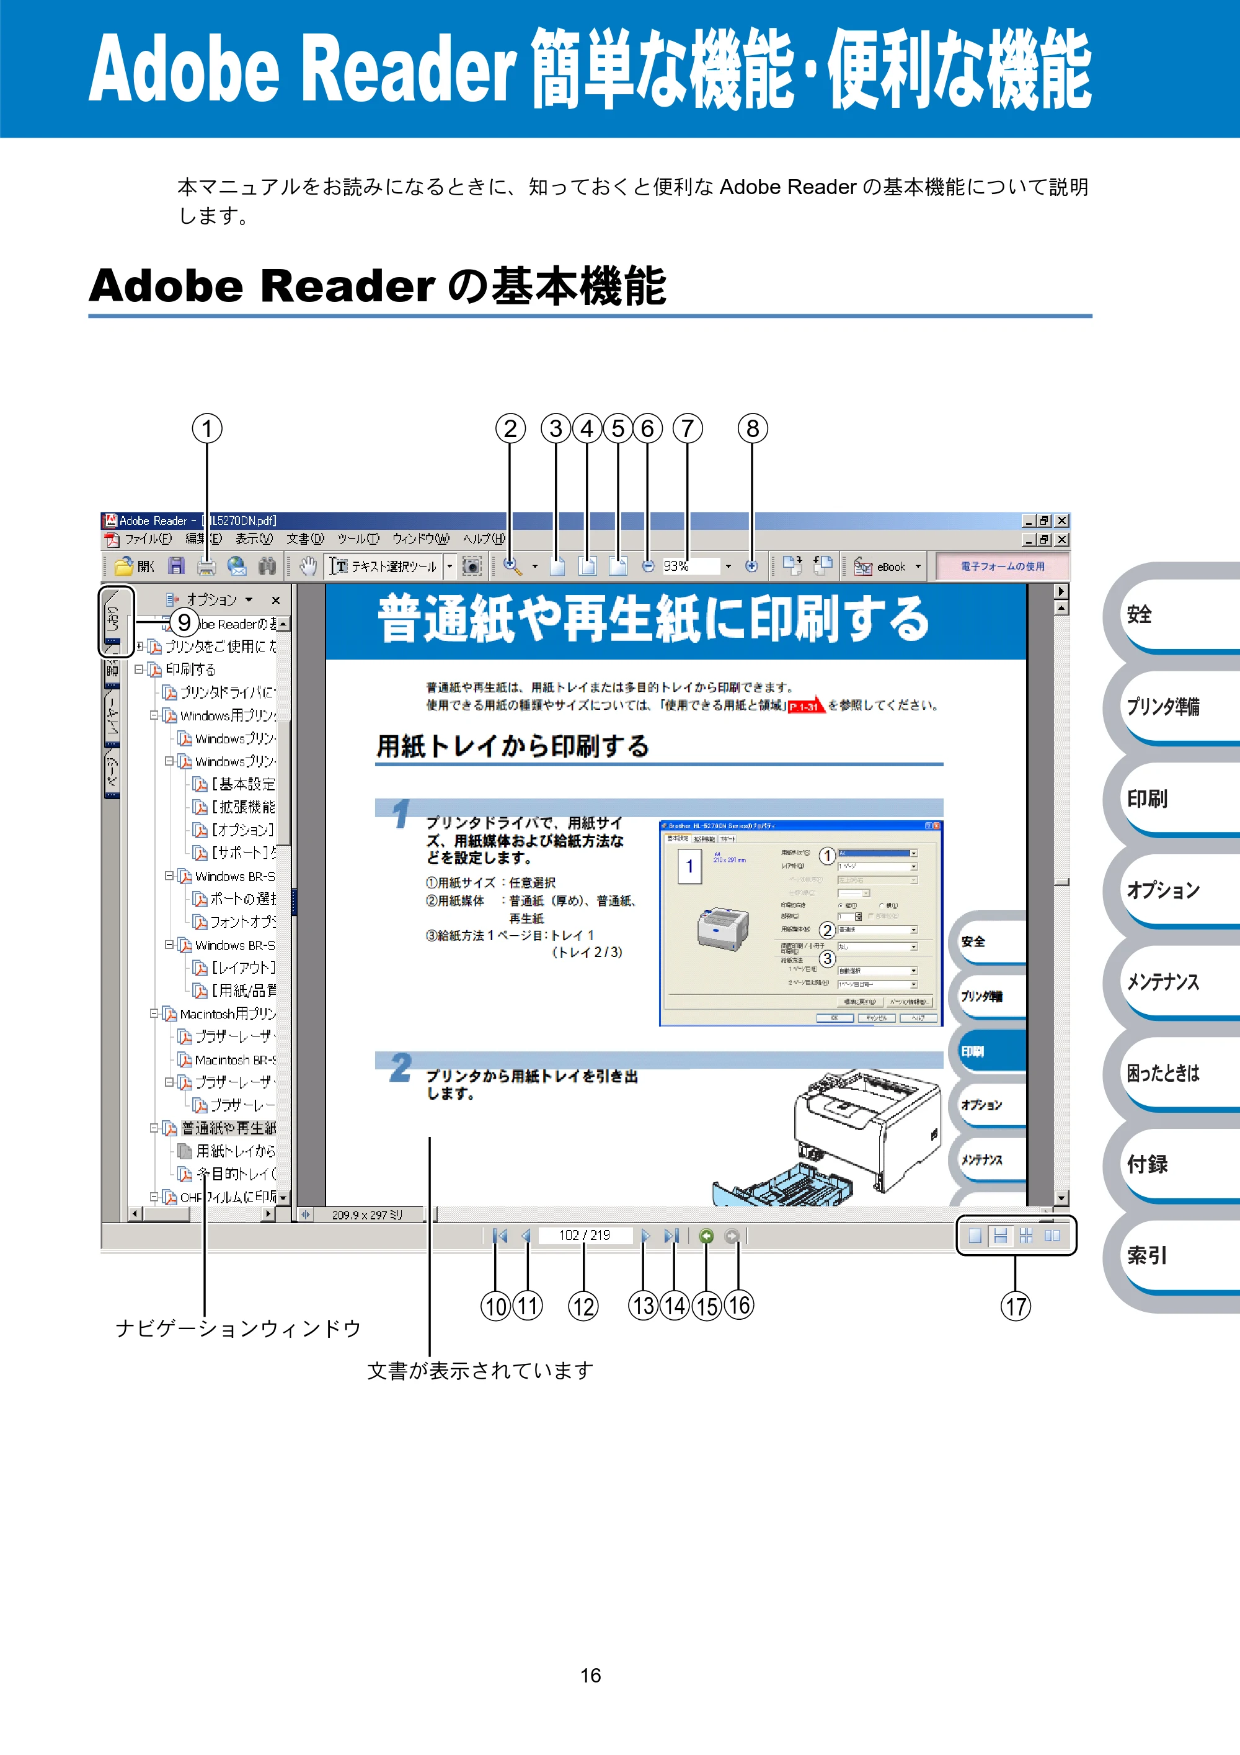The width and height of the screenshot is (1240, 1755).
Task: Open the ツール(T) menu
Action: click(358, 539)
